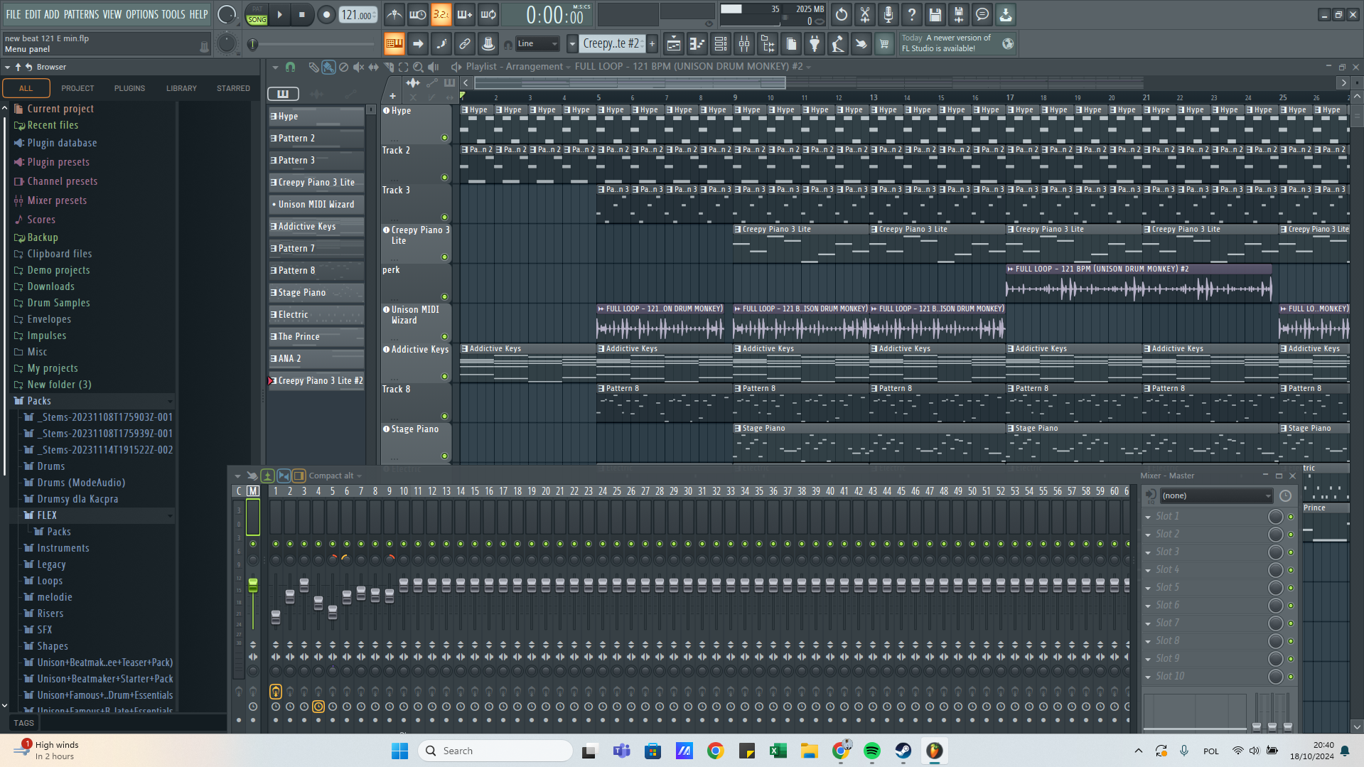Click the Record button
The height and width of the screenshot is (767, 1364).
[x=326, y=14]
